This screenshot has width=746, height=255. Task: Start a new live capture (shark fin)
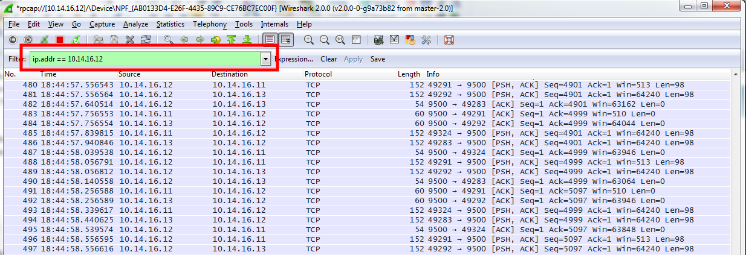pyautogui.click(x=44, y=40)
